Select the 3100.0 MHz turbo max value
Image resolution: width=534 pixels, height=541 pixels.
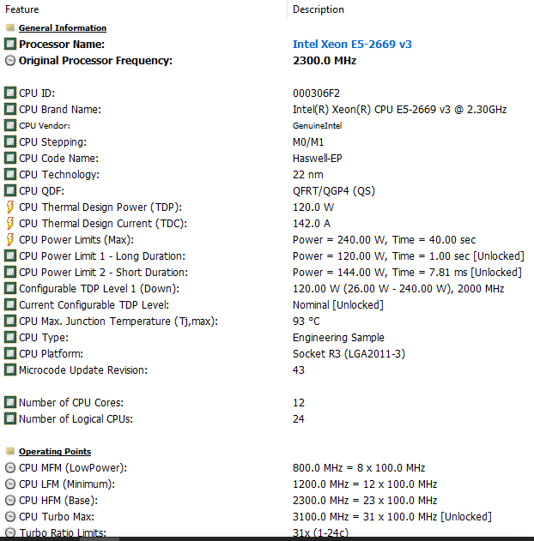point(392,517)
